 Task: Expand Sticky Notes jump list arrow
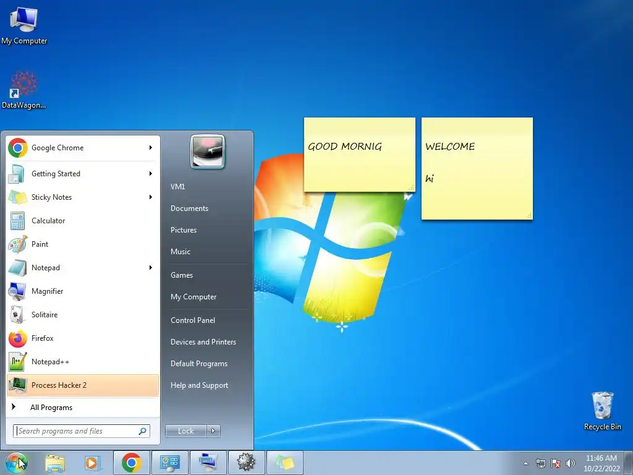coord(151,197)
